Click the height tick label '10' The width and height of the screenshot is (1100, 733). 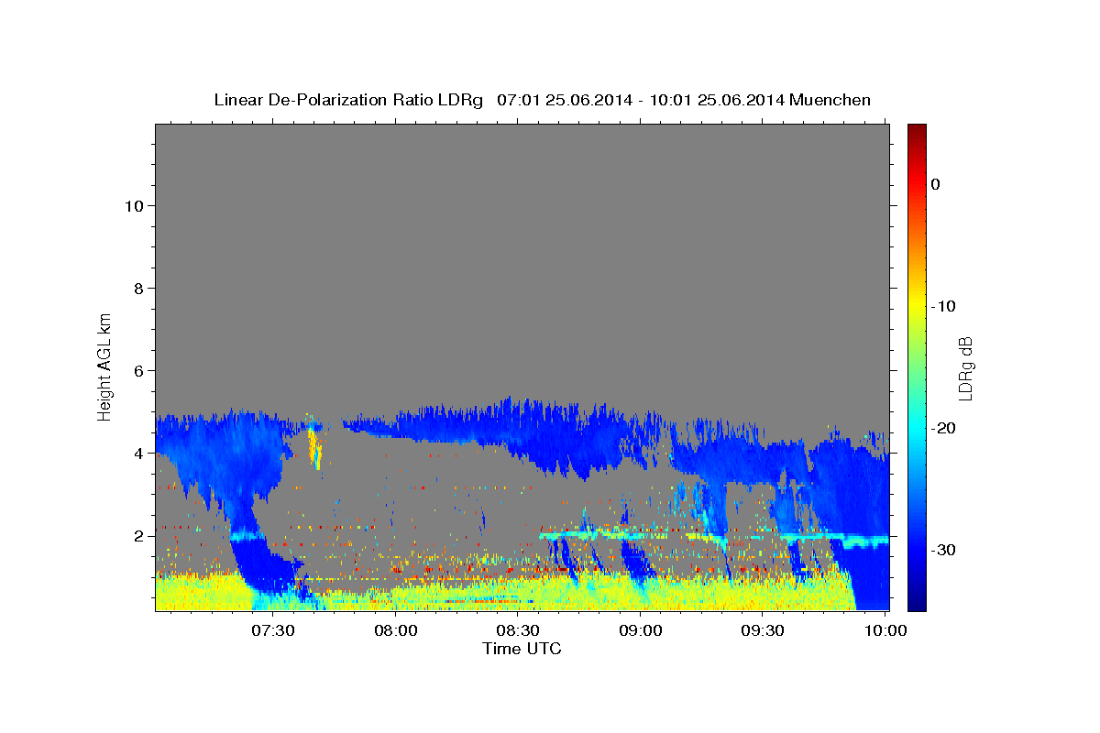[x=133, y=206]
